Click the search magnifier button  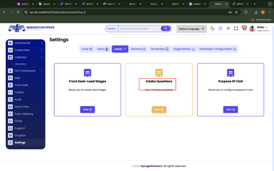pyautogui.click(x=166, y=28)
